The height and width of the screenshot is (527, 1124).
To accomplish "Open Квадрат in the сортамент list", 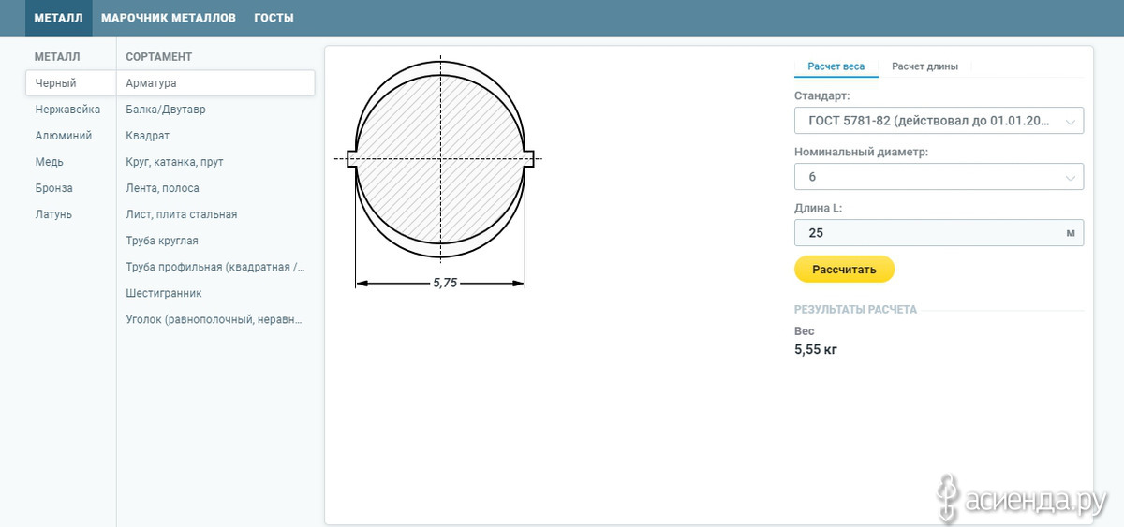I will pyautogui.click(x=147, y=136).
